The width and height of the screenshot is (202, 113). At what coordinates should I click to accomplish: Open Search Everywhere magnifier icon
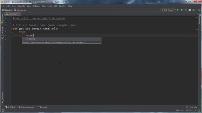coord(199,10)
